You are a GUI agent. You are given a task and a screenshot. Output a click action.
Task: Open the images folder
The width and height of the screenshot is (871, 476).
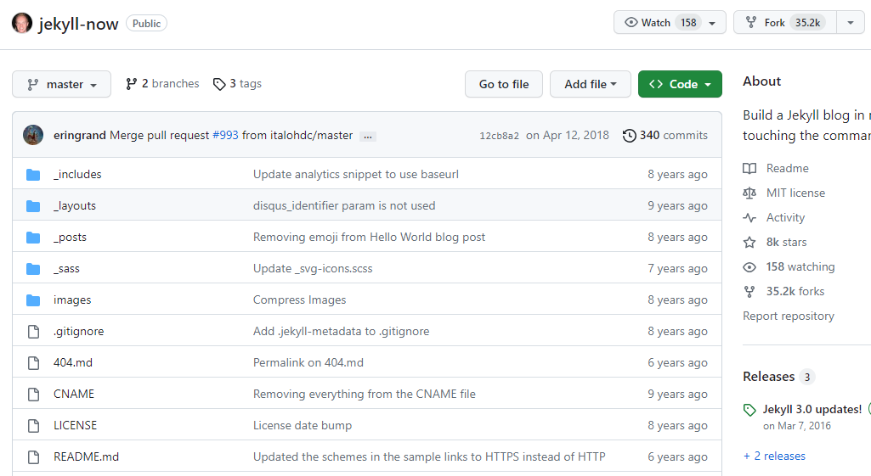click(x=72, y=300)
